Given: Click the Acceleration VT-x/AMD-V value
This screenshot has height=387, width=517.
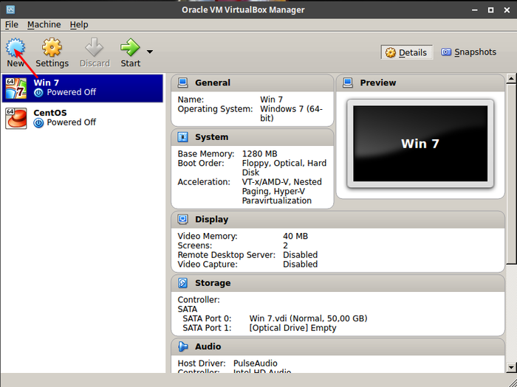Looking at the screenshot, I should click(282, 191).
